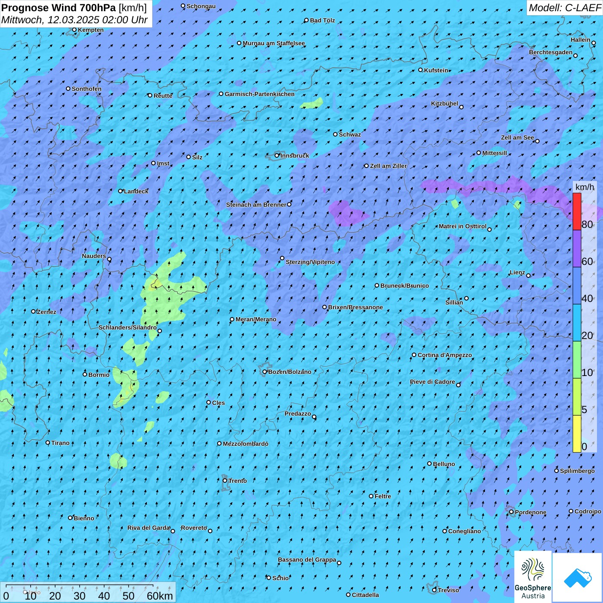Click the 'Bruneck/Brunico' label
Viewport: 603px width, 603px height.
(404, 286)
